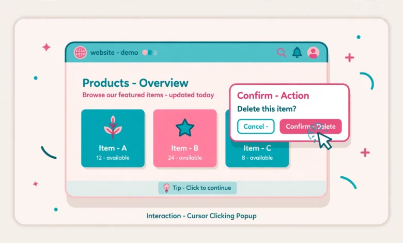
Task: Click Tip - Click to continue
Action: (x=197, y=188)
